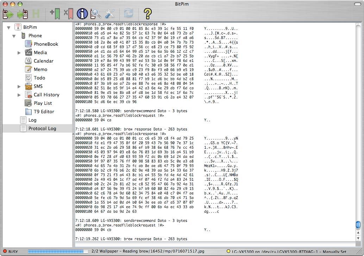Select Media label in the tree

(x=40, y=52)
